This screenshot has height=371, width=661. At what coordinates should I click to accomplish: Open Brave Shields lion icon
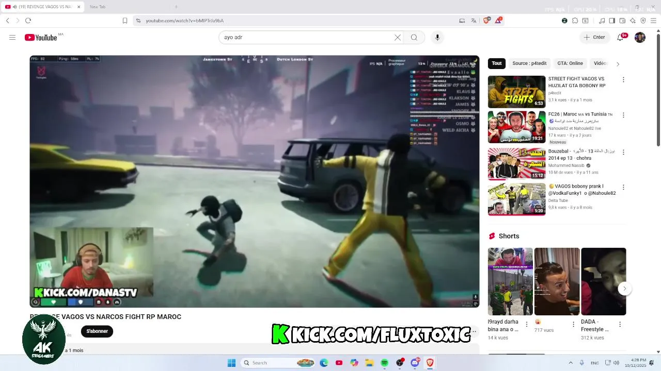pyautogui.click(x=486, y=21)
